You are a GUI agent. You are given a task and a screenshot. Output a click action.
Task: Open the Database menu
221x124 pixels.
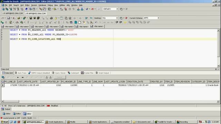click(x=42, y=5)
